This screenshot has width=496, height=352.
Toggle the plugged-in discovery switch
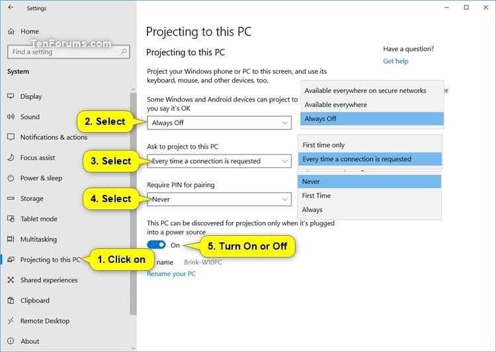pos(156,245)
